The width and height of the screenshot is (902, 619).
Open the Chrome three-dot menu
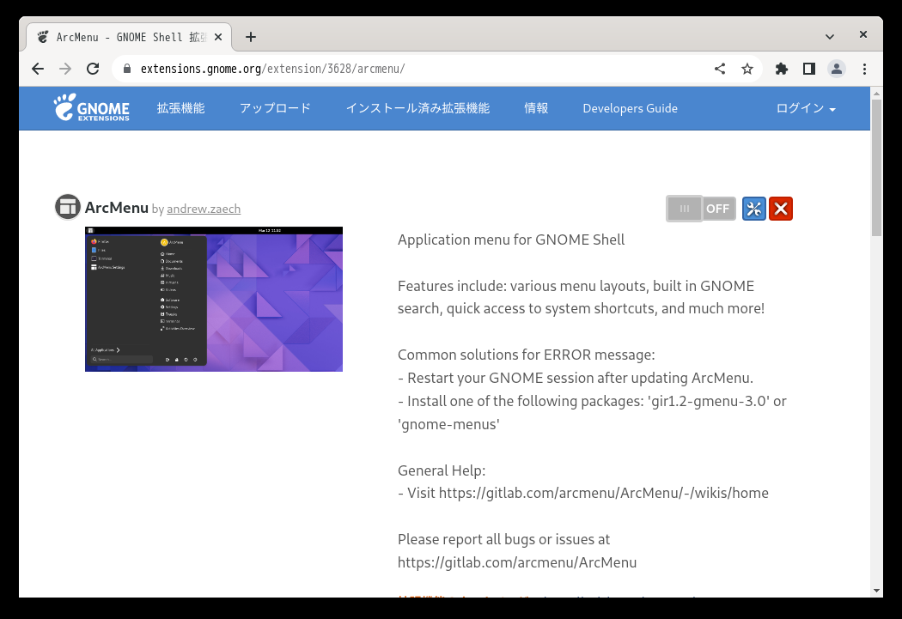(x=864, y=69)
